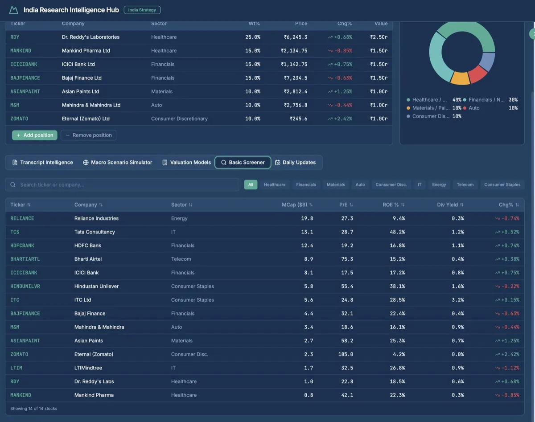Click the Macro Scenario Simulator globe icon

tap(86, 163)
